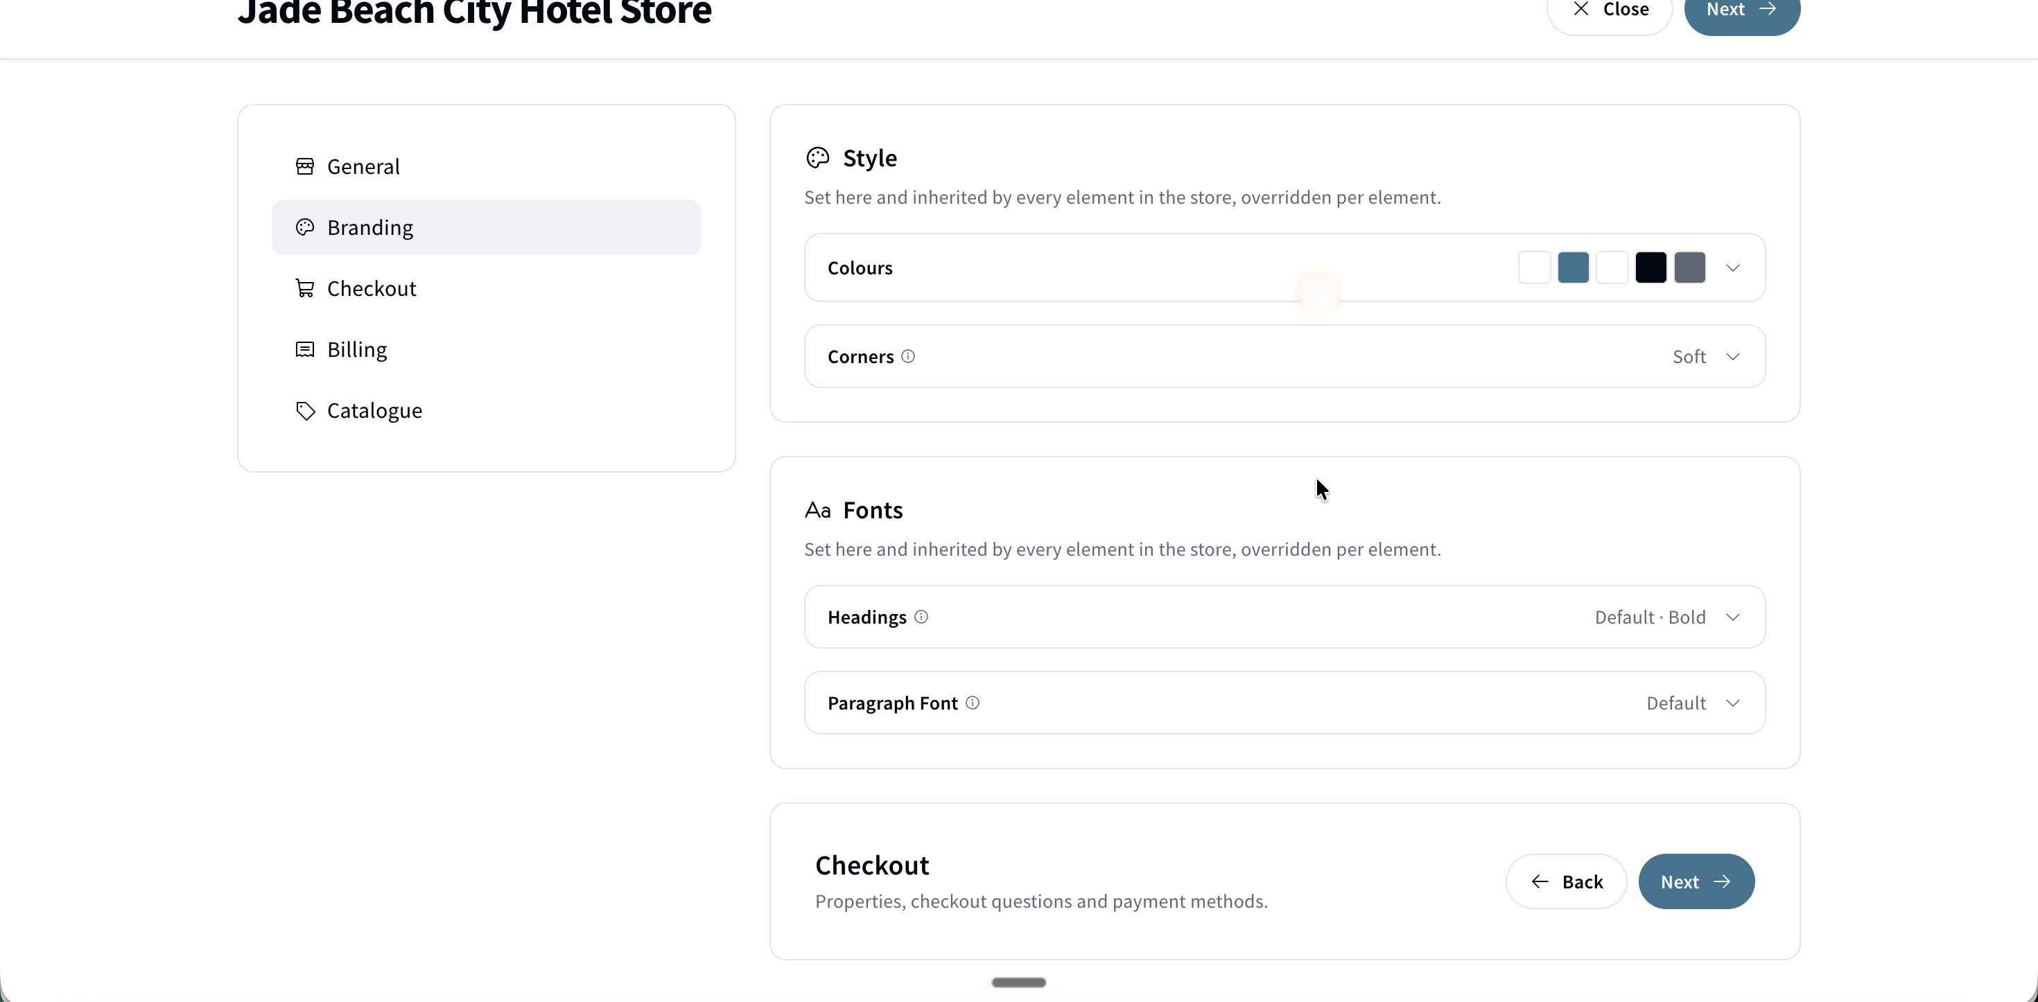Screen dimensions: 2038x1002
Task: Click the Billing receipt icon in sidebar
Action: [304, 349]
